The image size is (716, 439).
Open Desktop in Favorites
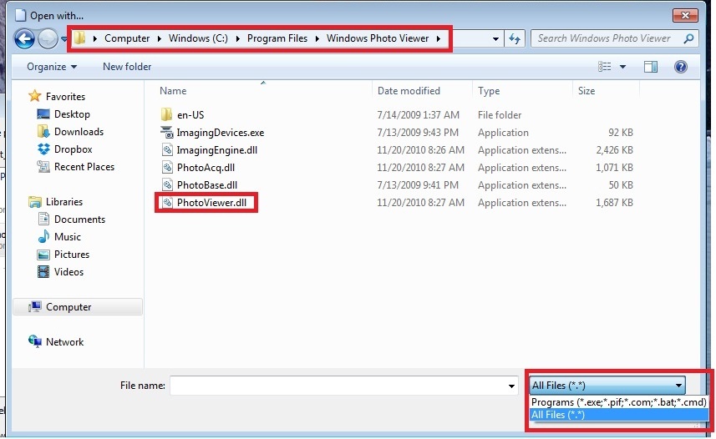(x=72, y=114)
